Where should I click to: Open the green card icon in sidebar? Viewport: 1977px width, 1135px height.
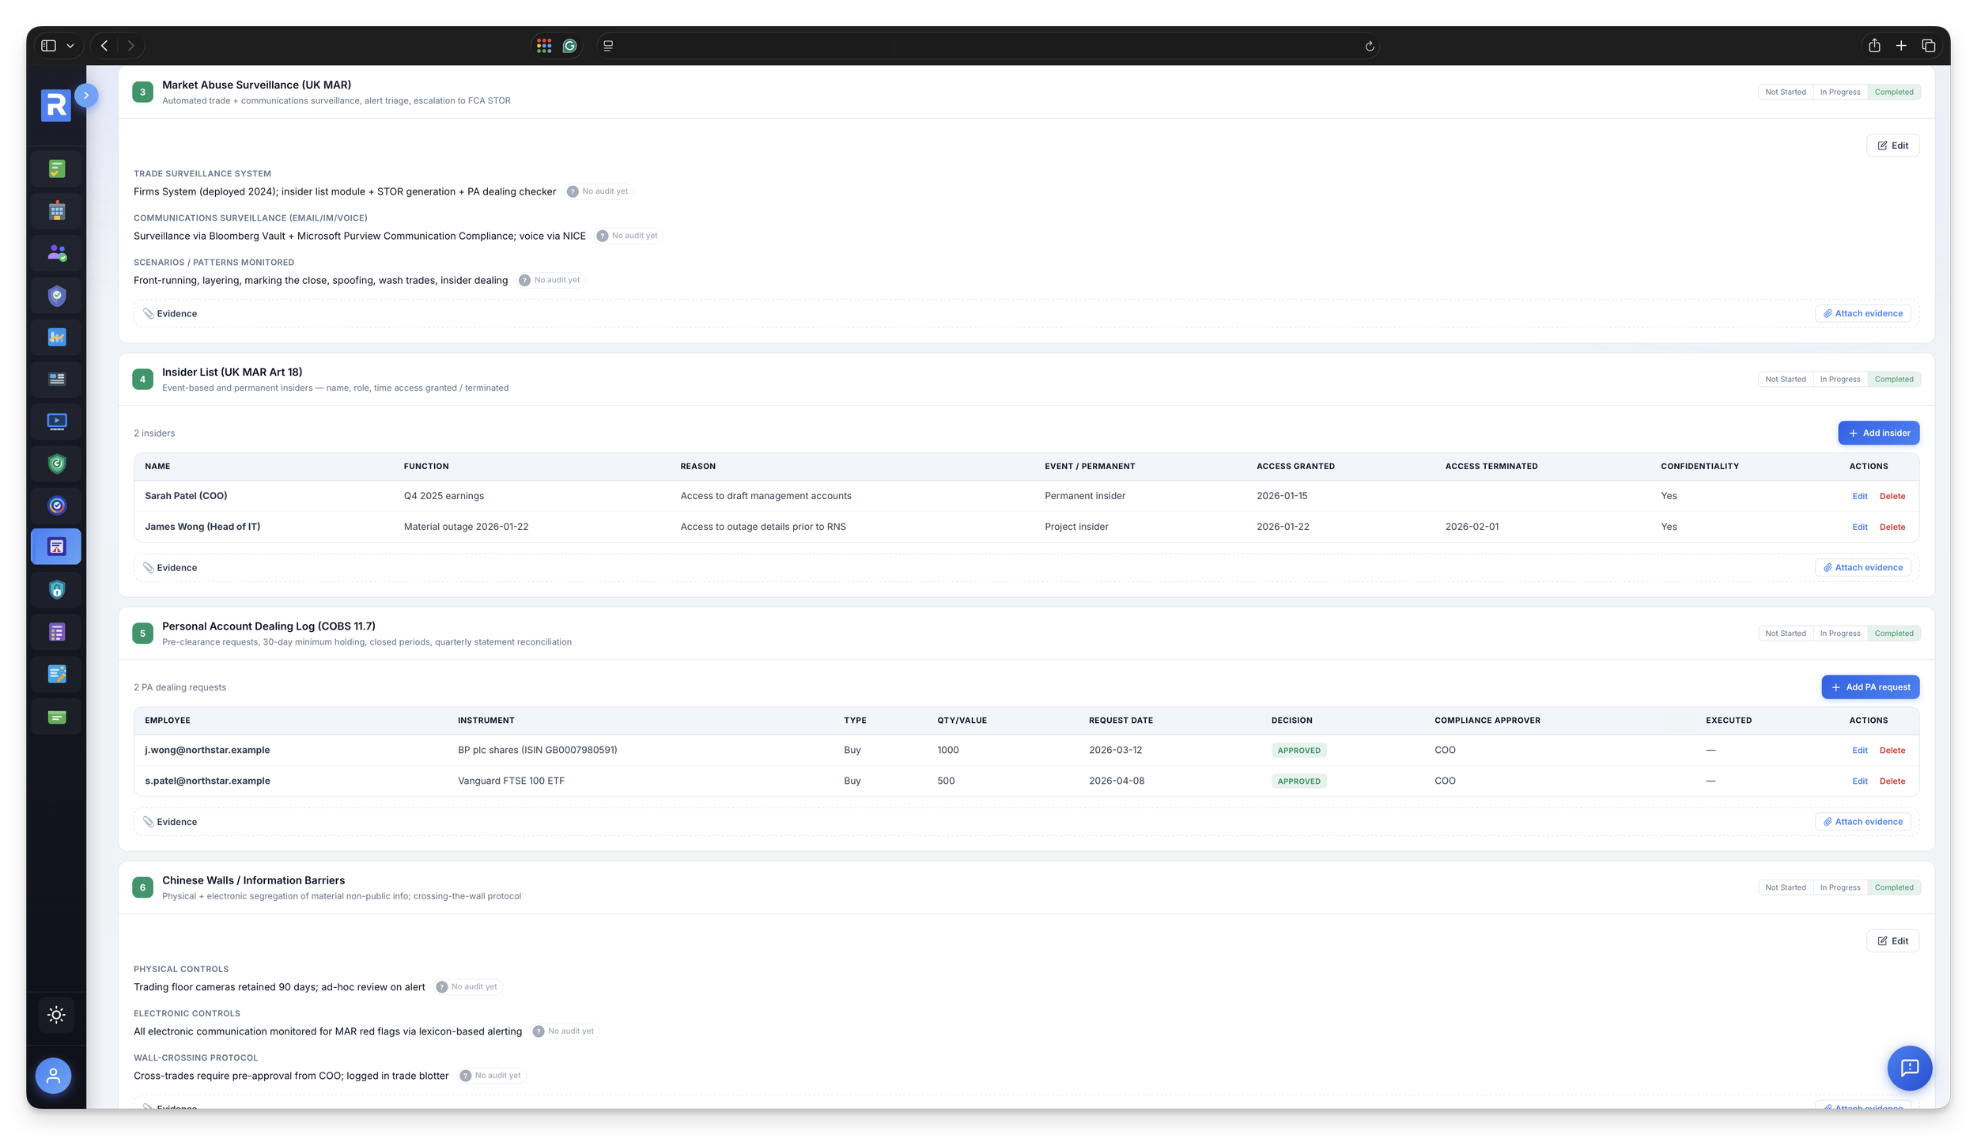click(56, 717)
